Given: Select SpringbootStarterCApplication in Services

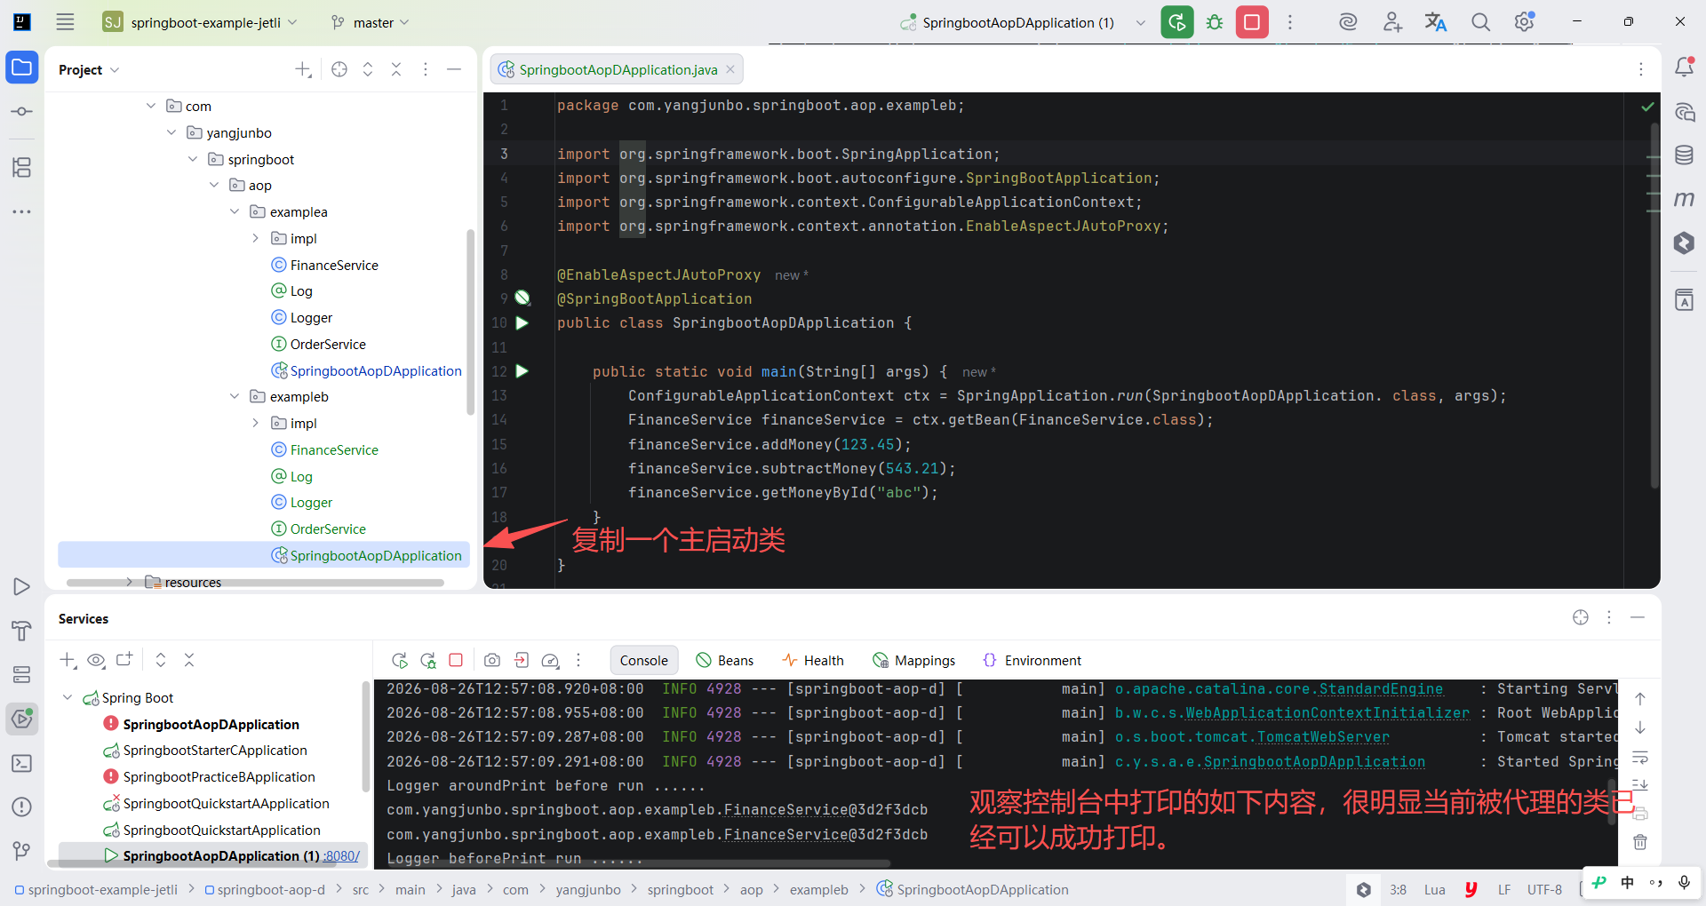Looking at the screenshot, I should coord(215,751).
